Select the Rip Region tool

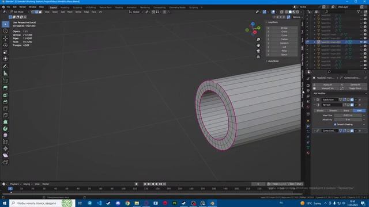5,162
